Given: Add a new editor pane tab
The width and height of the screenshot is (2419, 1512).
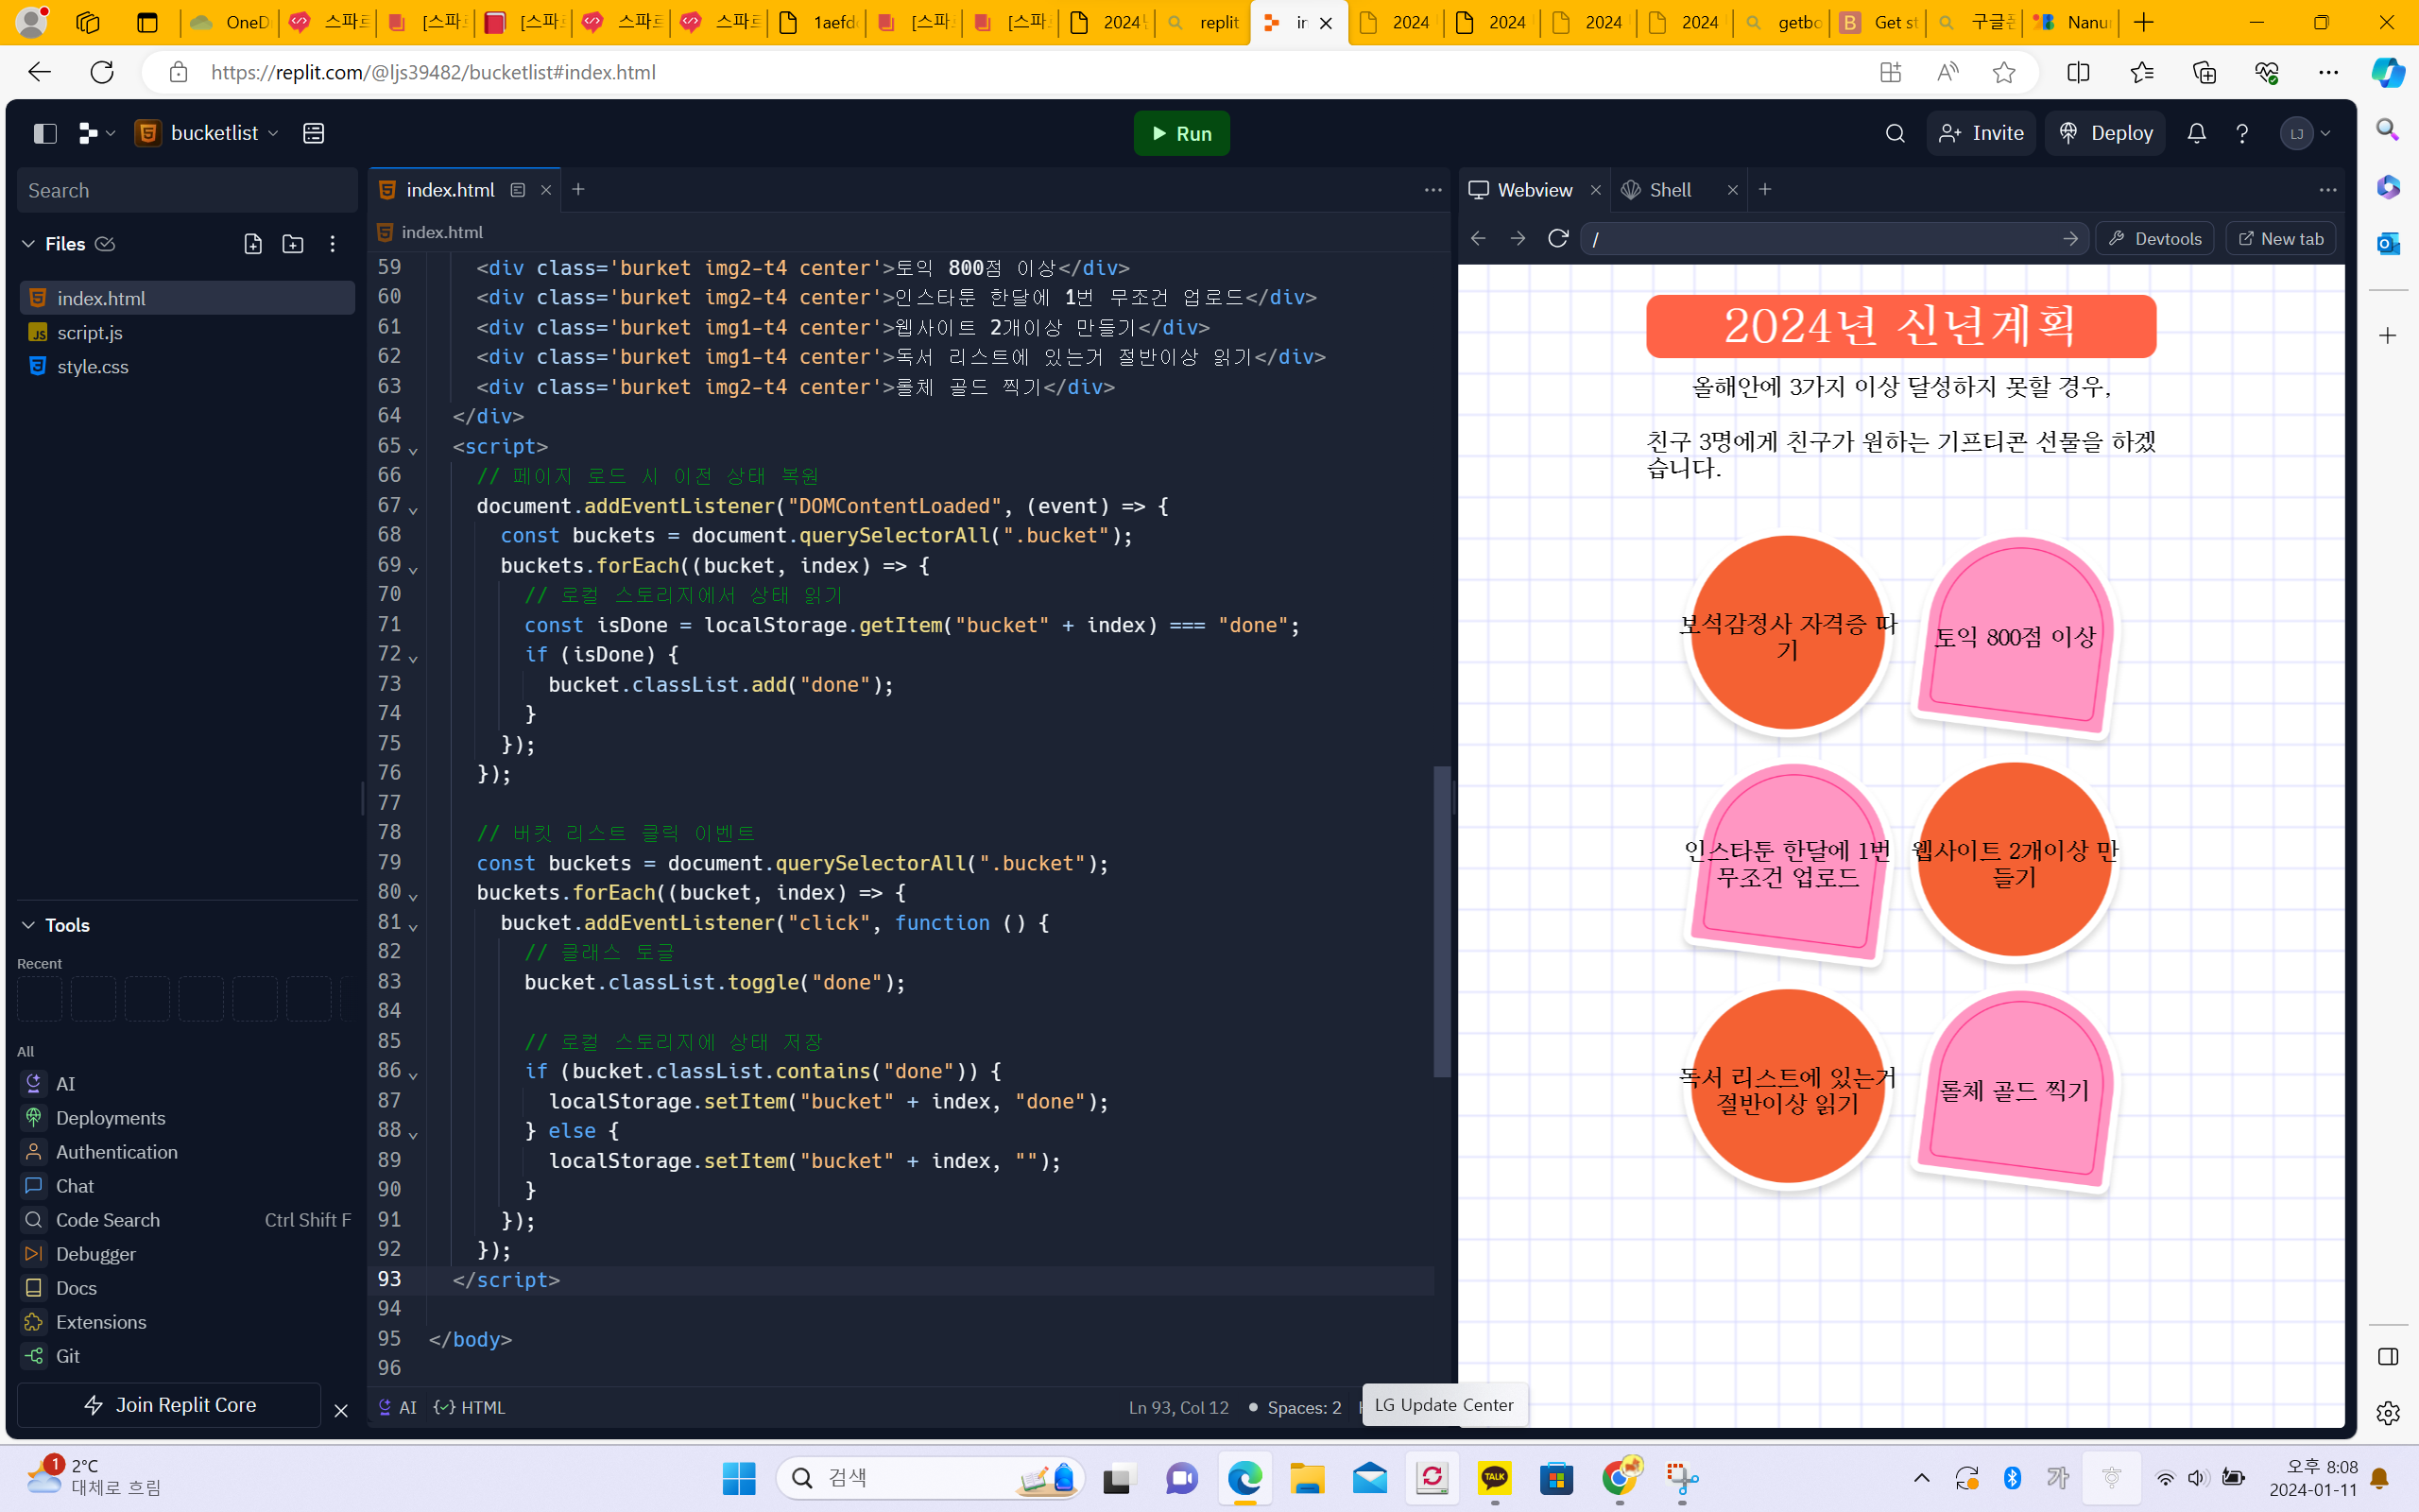Looking at the screenshot, I should (x=578, y=190).
